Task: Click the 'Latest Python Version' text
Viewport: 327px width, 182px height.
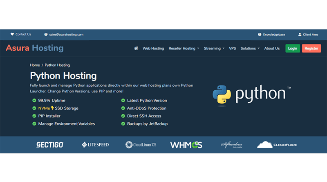Action: 147,100
